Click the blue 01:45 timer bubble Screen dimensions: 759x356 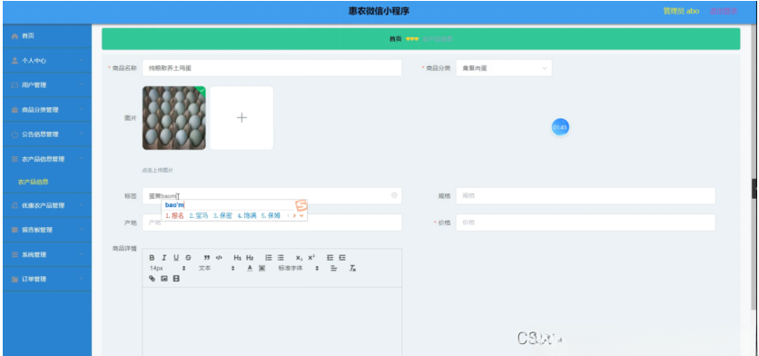[560, 127]
